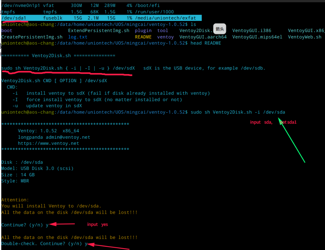Click 'Size : 14 GB' line

click(x=18, y=175)
